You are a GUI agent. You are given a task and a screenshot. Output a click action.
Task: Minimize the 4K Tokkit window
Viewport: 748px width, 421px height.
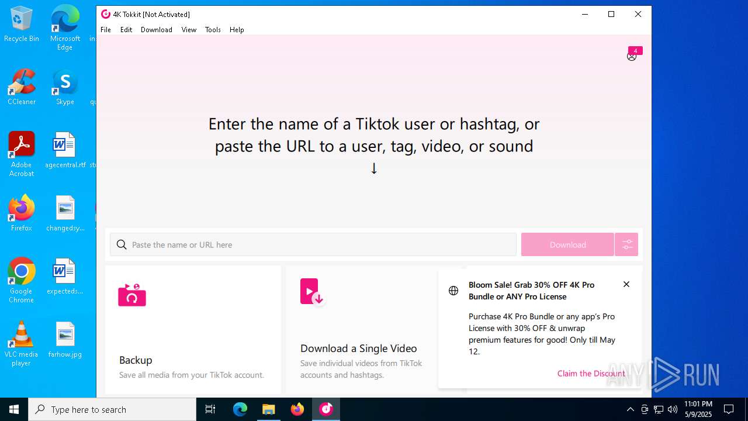(585, 14)
